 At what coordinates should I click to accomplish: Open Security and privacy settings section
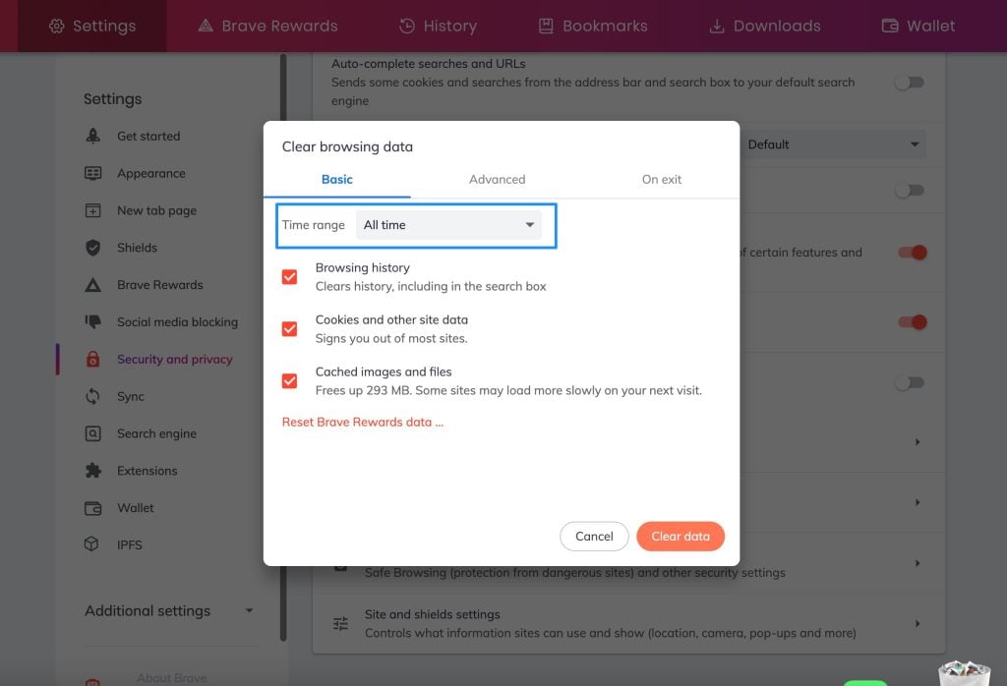coord(174,360)
